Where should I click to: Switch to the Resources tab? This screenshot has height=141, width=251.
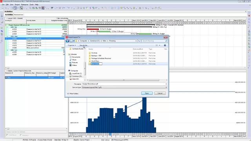coord(18,15)
